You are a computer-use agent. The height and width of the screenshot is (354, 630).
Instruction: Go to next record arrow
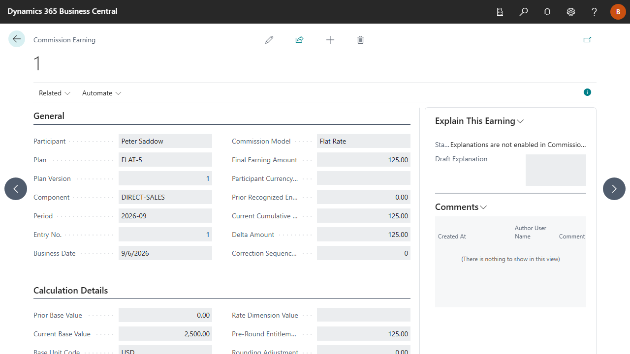(x=614, y=189)
